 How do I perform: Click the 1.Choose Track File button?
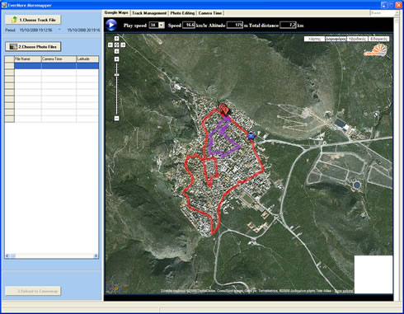(x=33, y=20)
